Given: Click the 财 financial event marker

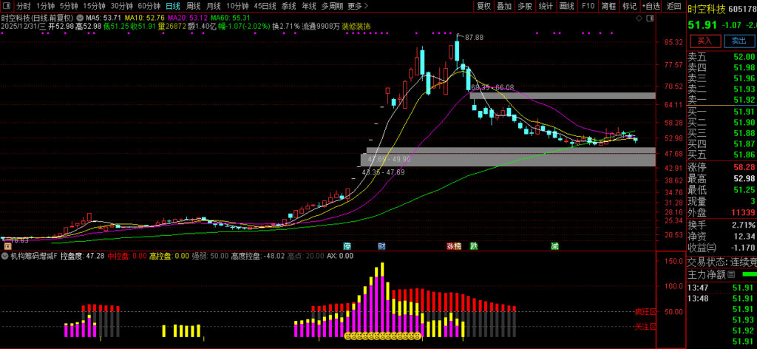Looking at the screenshot, I should click(381, 245).
